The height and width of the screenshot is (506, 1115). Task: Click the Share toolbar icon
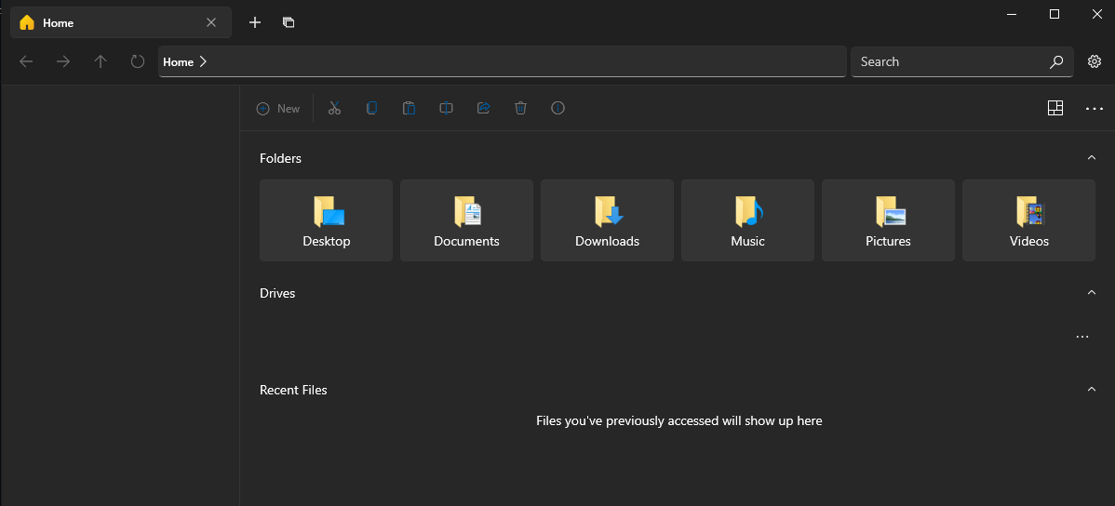pos(484,108)
